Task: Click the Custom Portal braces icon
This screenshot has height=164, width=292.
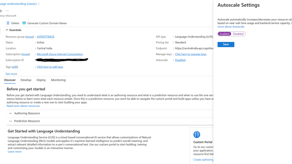Action: click(x=197, y=135)
